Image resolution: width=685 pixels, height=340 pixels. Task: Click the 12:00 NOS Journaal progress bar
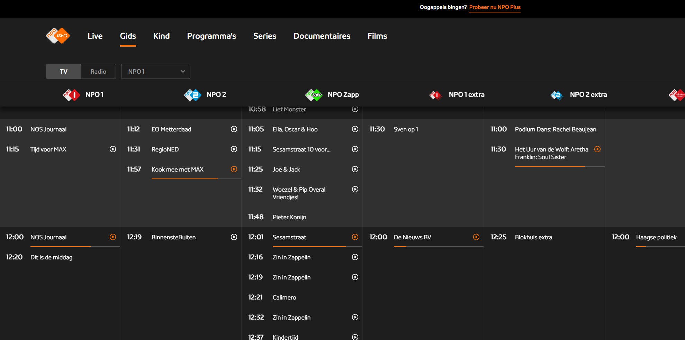[75, 247]
